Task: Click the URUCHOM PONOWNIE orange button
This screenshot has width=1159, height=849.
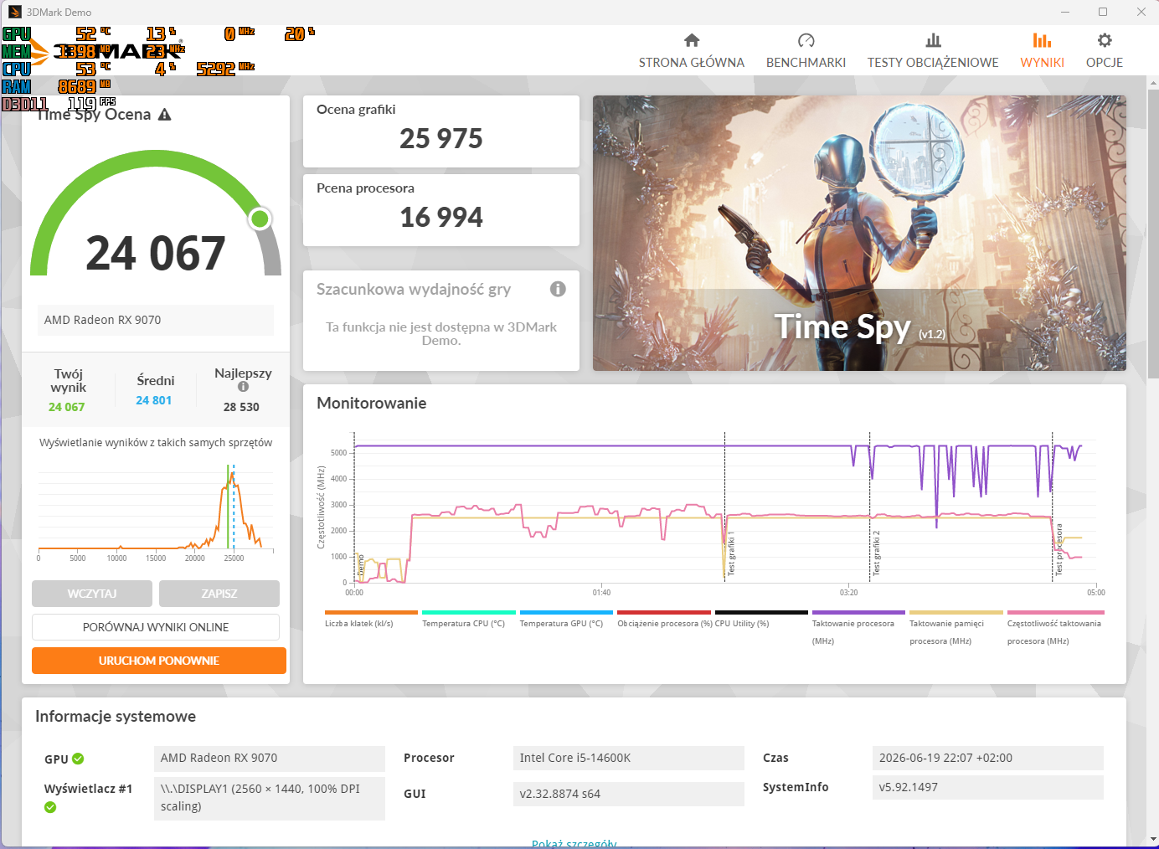Action: [159, 661]
